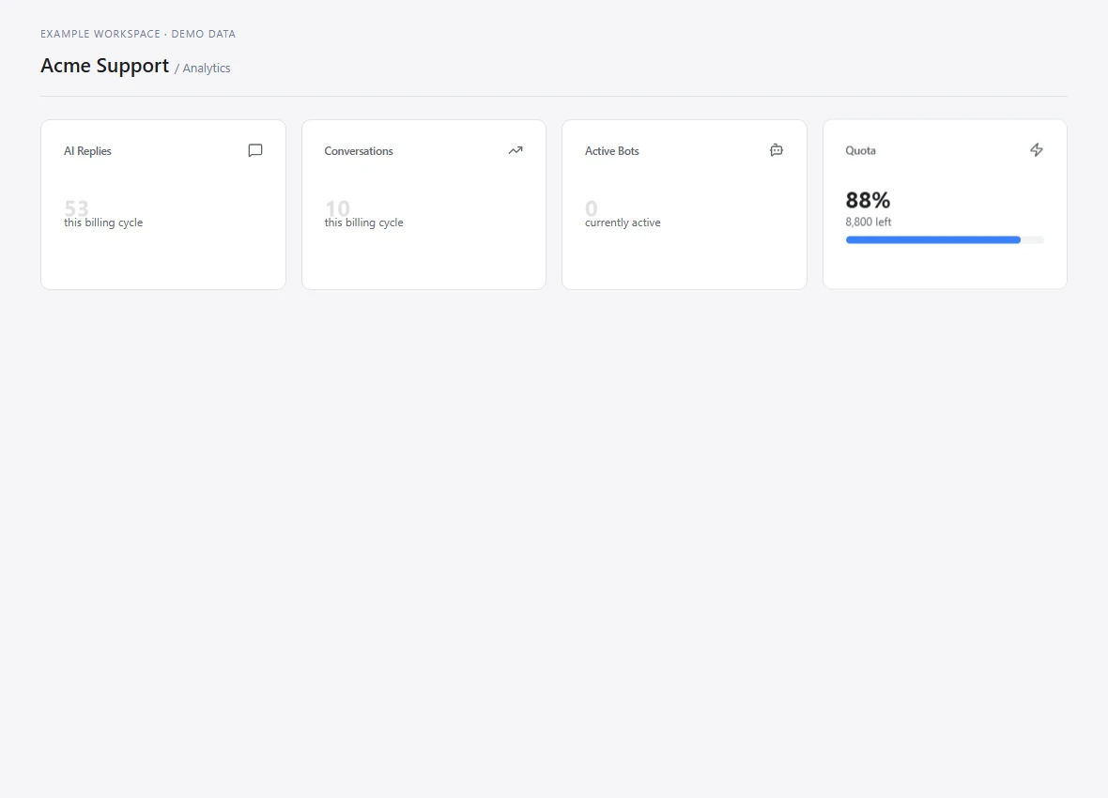This screenshot has width=1108, height=798.
Task: Click the faded 0 value in Active Bots
Action: 592,208
